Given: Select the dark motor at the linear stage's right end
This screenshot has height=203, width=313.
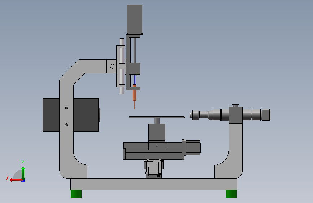Looking at the screenshot, I should point(193,147).
